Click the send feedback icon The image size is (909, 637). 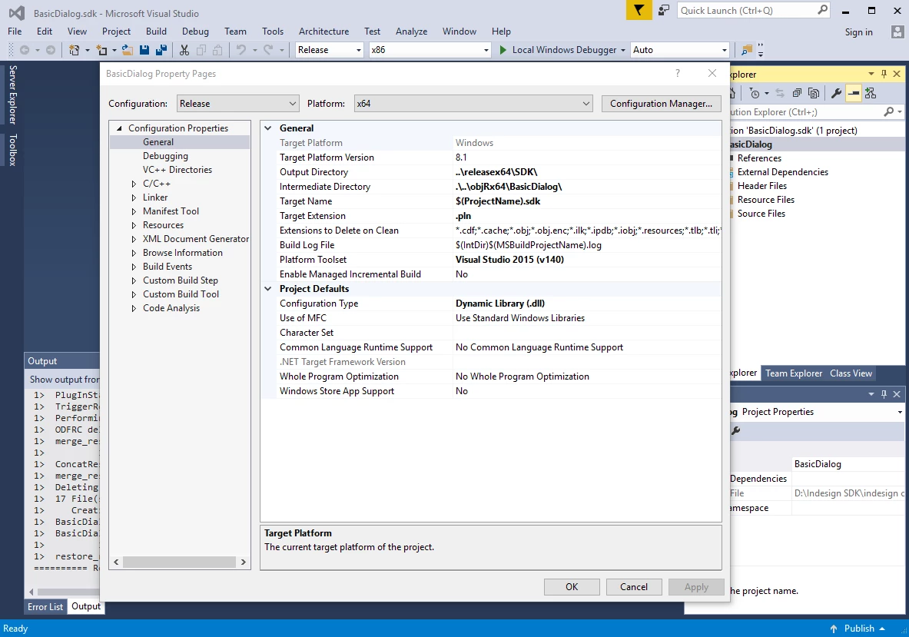click(x=664, y=11)
